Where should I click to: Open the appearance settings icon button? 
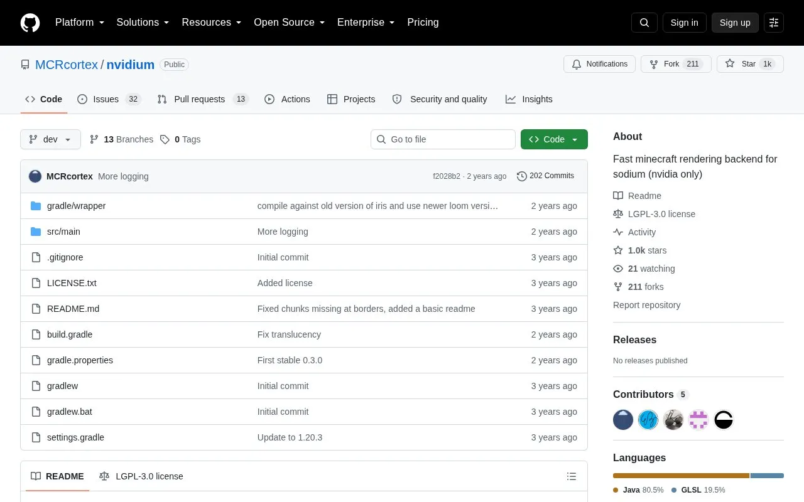point(774,23)
